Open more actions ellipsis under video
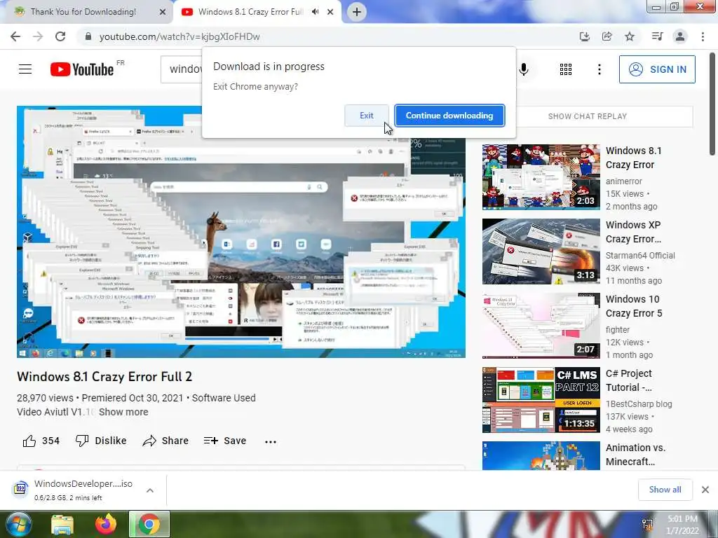718x538 pixels. (x=271, y=441)
